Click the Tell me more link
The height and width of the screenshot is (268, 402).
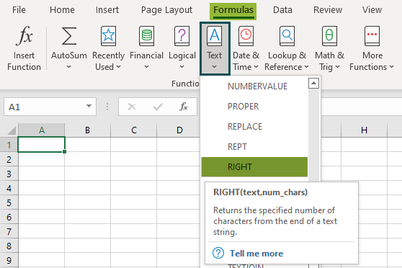[x=256, y=254]
